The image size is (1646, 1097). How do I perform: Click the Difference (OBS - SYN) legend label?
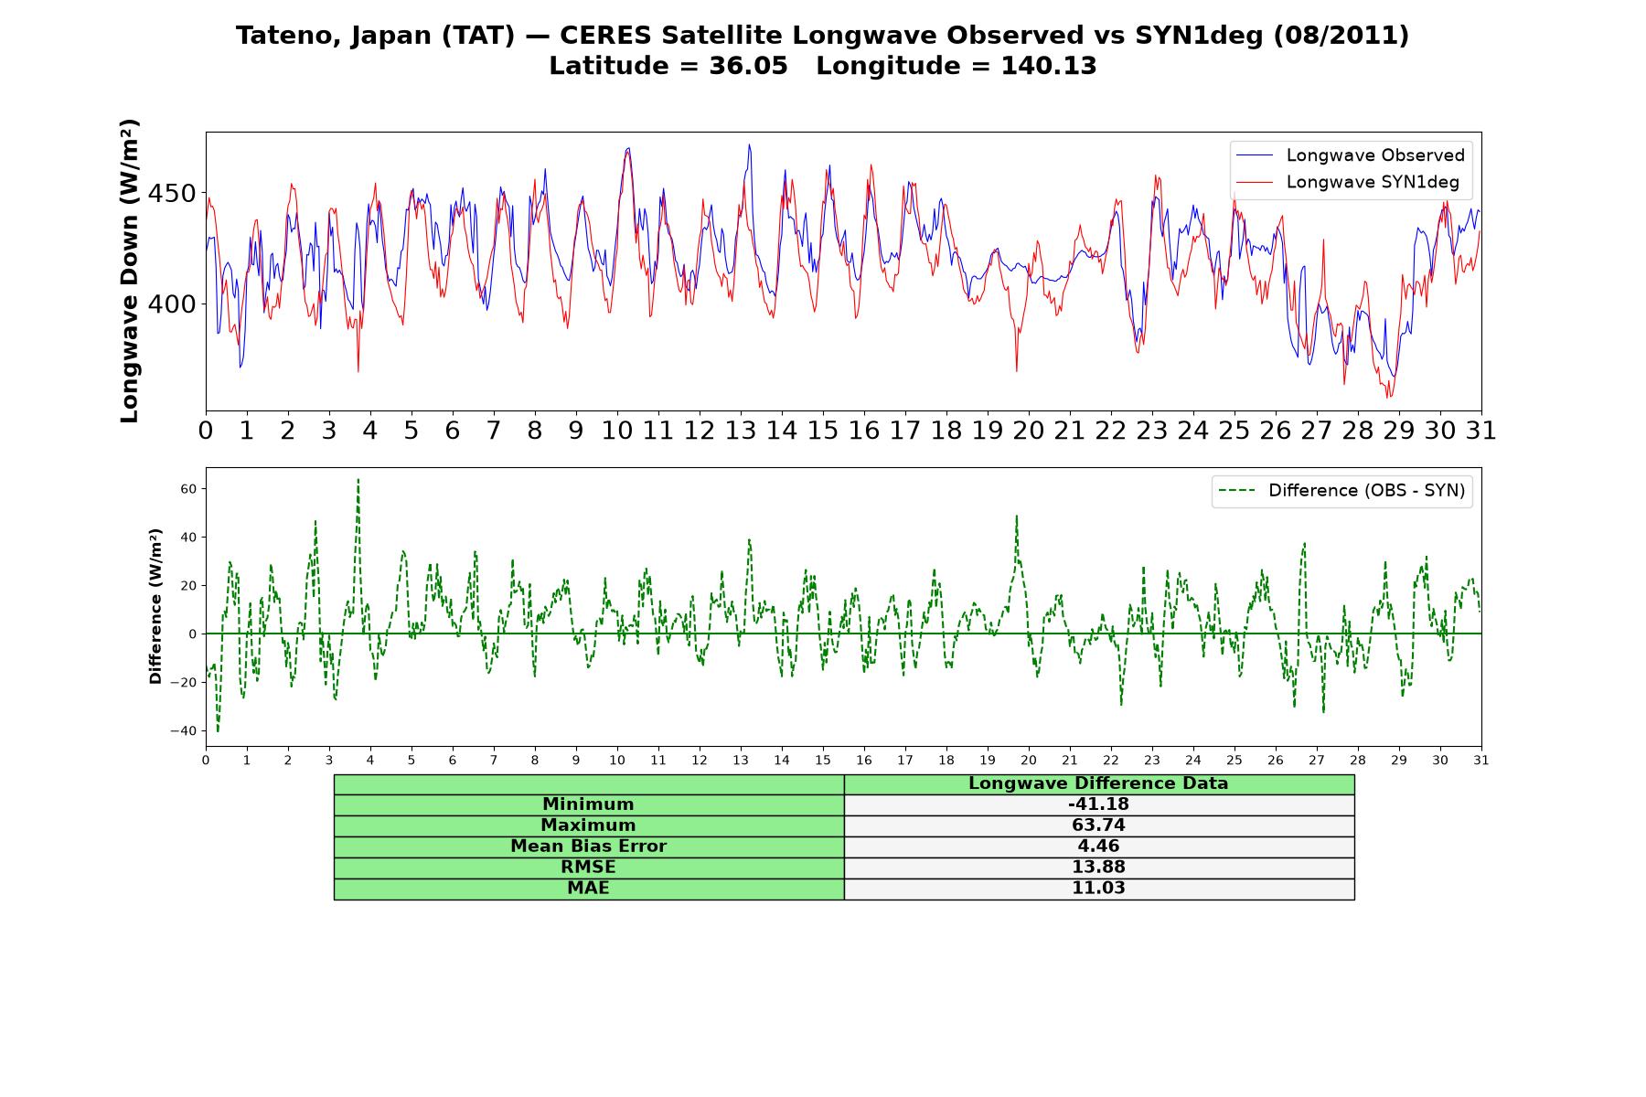(x=1366, y=491)
